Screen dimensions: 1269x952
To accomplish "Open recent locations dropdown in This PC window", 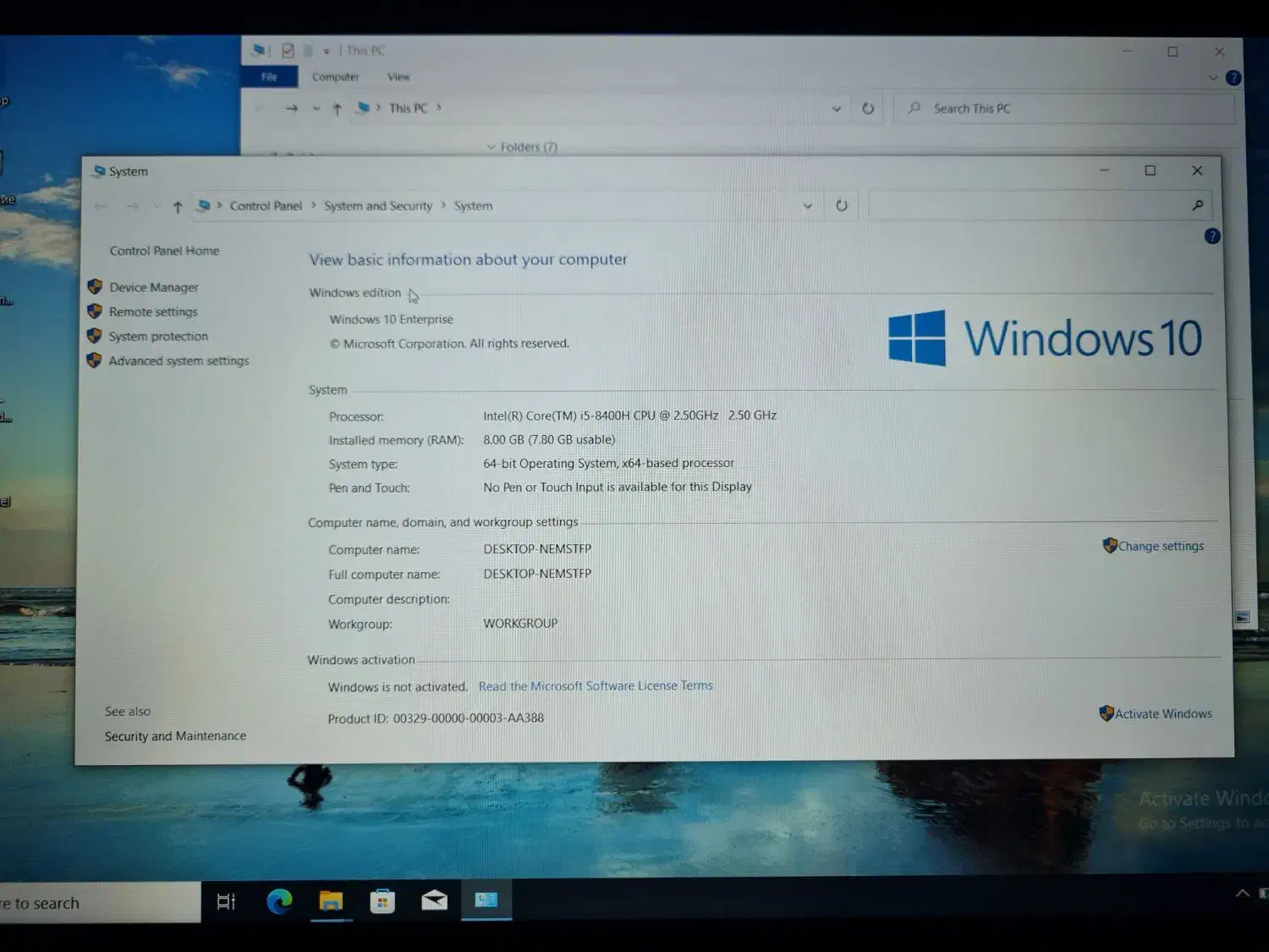I will pyautogui.click(x=316, y=108).
